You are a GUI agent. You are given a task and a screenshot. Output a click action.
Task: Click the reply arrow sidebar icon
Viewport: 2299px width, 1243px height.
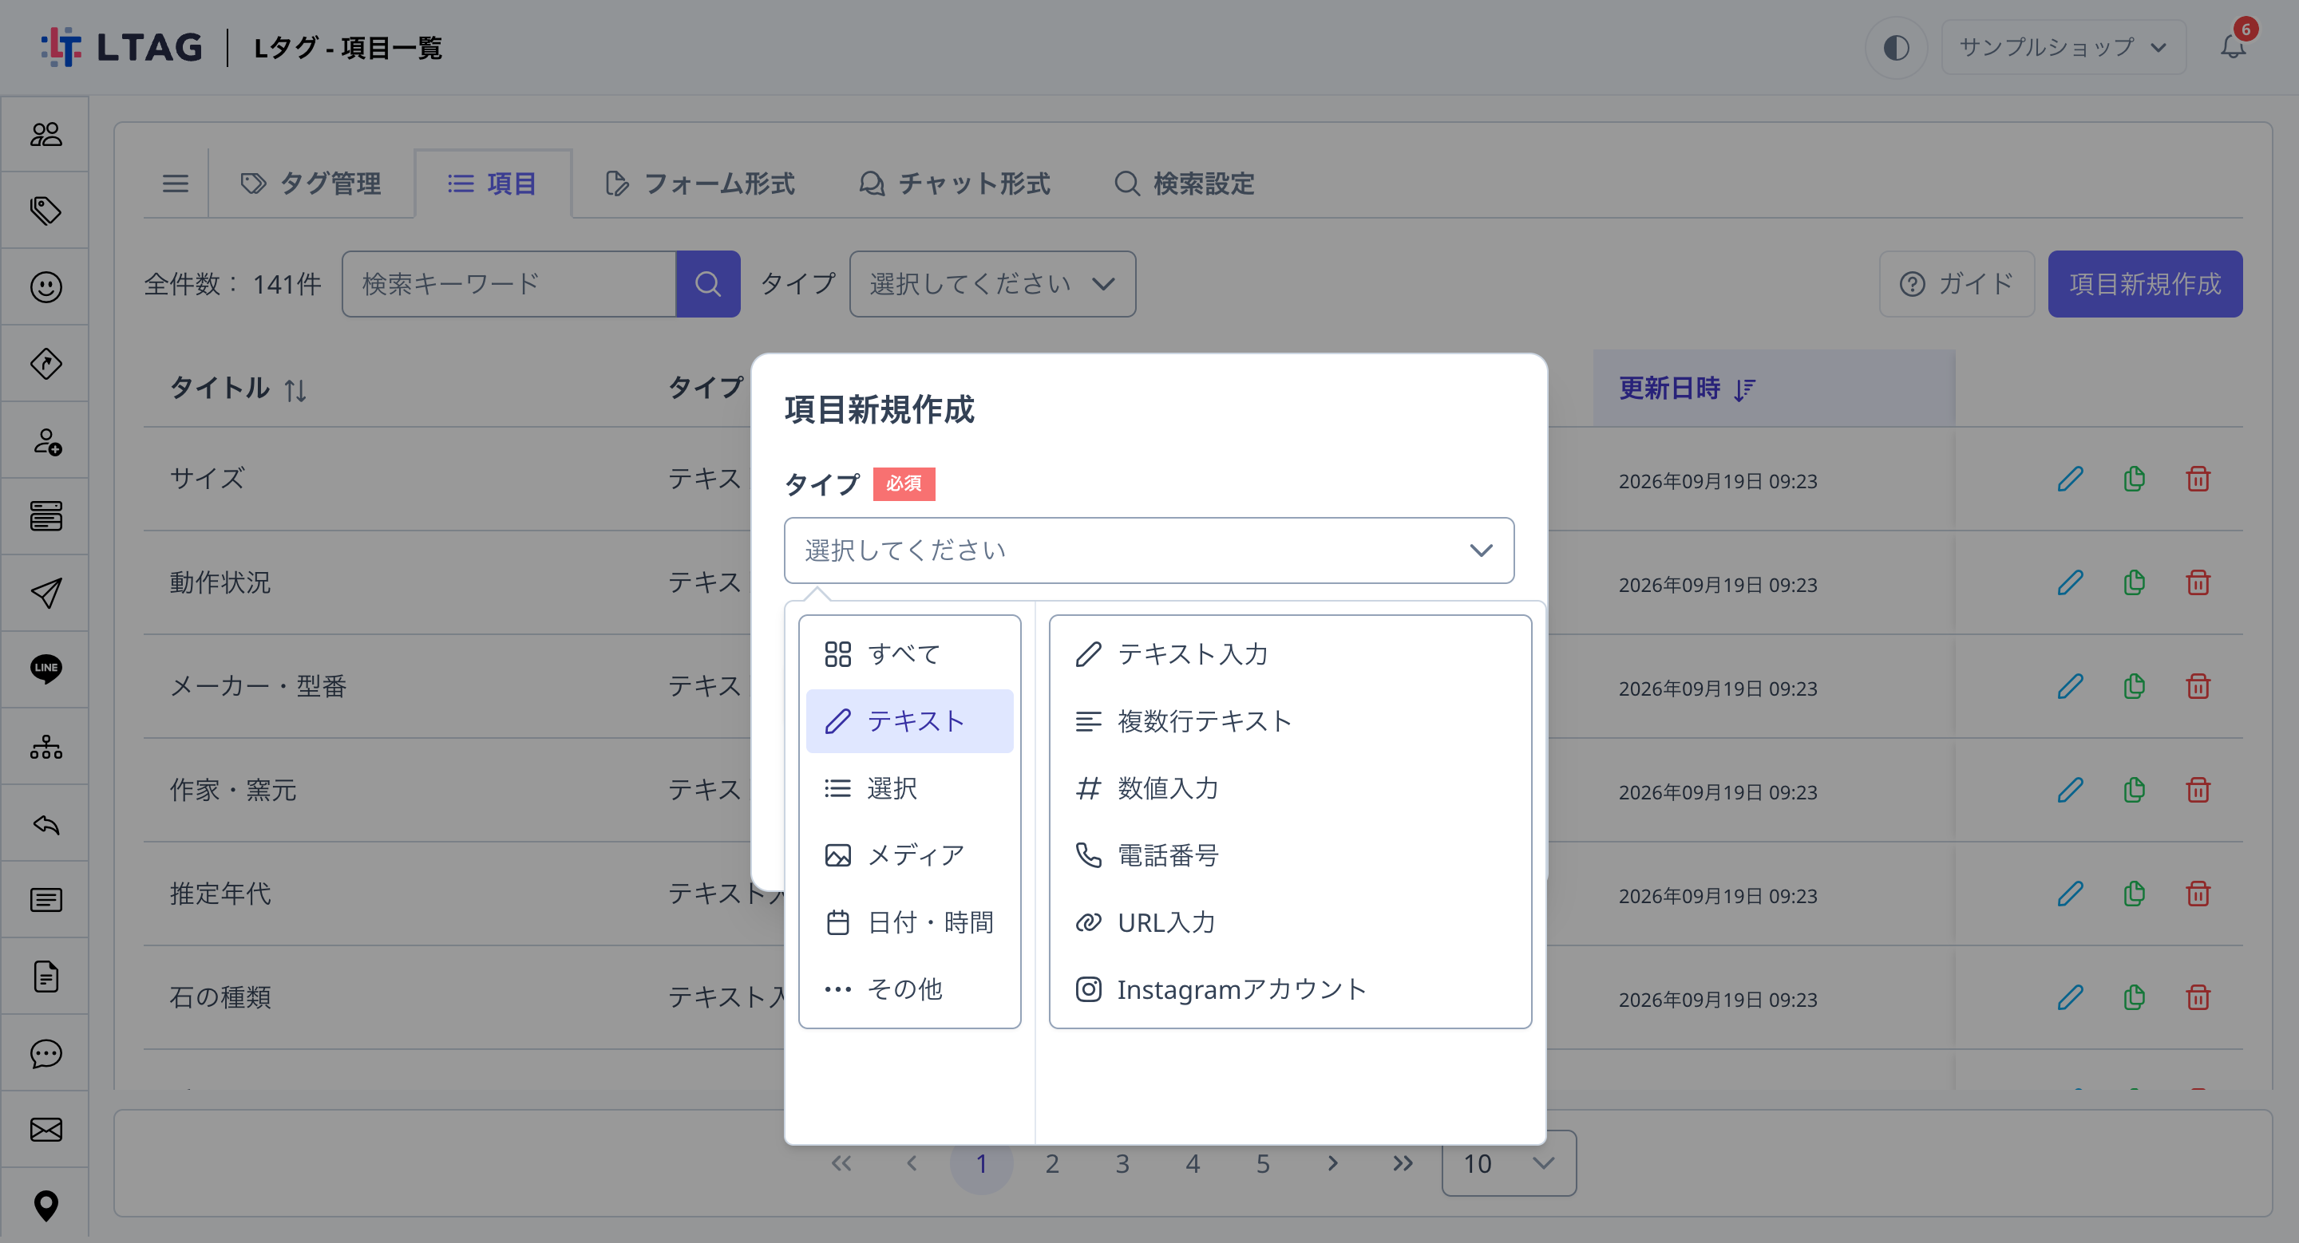(46, 823)
